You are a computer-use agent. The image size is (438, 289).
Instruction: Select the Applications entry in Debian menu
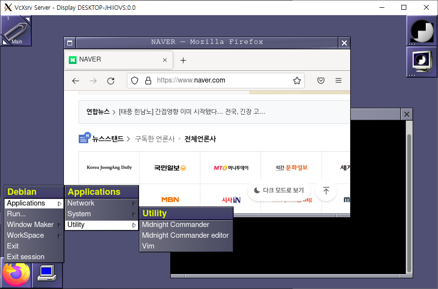[x=34, y=203]
